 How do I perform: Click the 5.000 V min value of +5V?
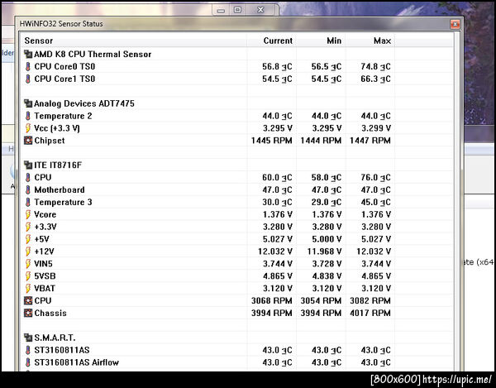click(x=327, y=239)
